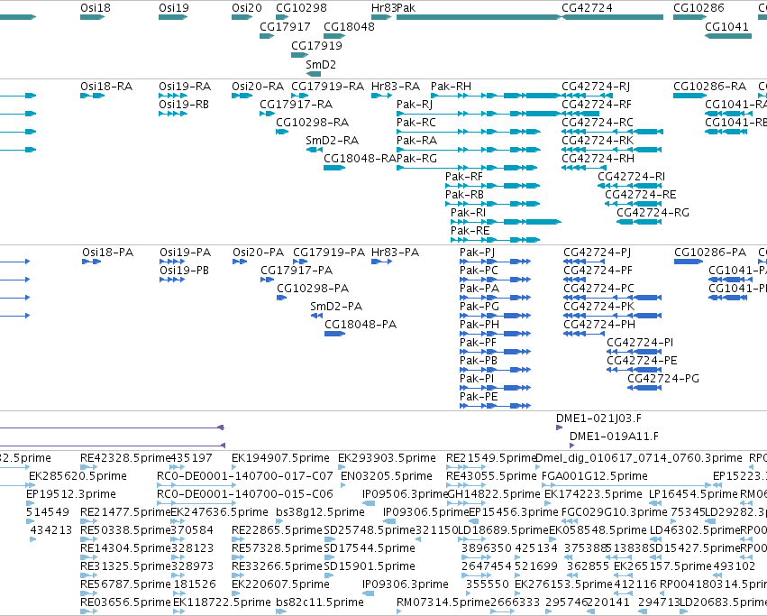This screenshot has width=767, height=616.
Task: Click protein Pak-PE
Action: coord(479,397)
